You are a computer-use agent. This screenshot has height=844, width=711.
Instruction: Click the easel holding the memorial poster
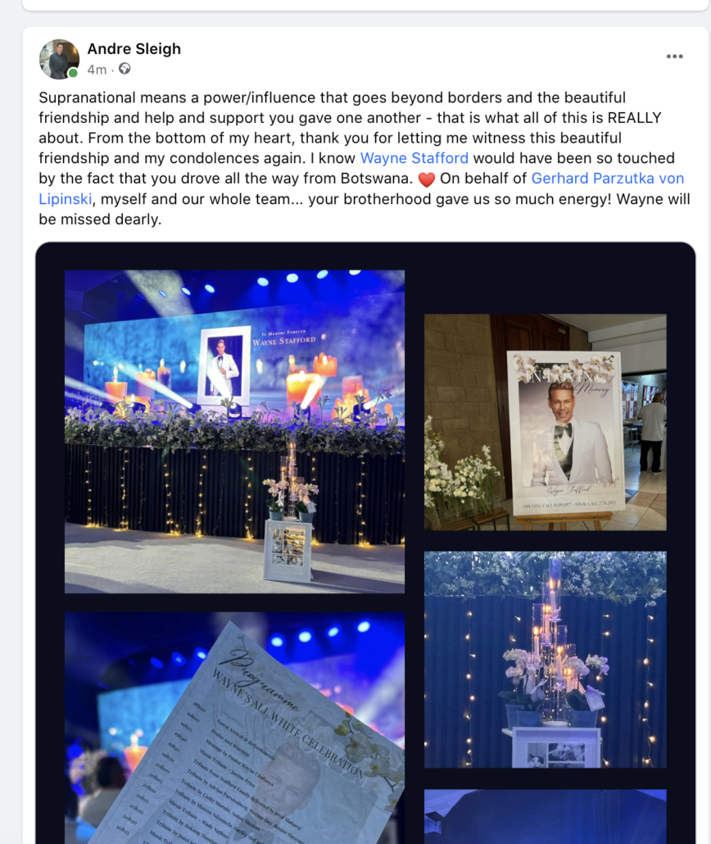tap(564, 520)
